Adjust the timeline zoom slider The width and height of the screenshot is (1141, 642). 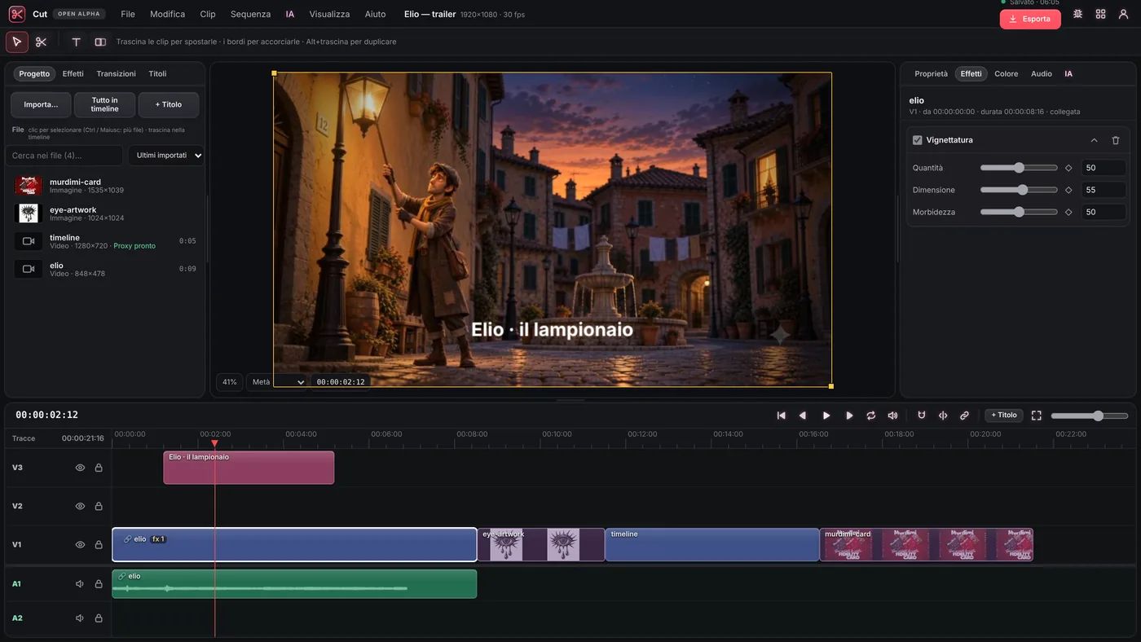(1089, 416)
